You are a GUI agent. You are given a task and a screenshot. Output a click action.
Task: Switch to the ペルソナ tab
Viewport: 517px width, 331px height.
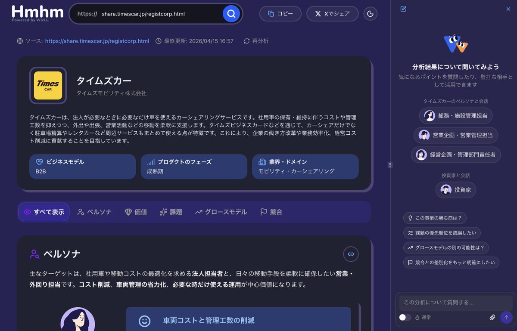point(94,212)
